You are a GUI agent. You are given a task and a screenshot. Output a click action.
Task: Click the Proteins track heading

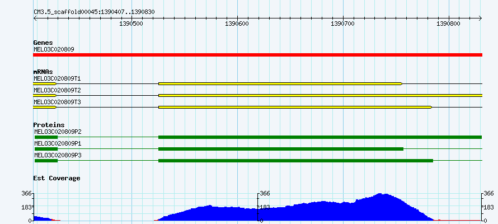49,125
